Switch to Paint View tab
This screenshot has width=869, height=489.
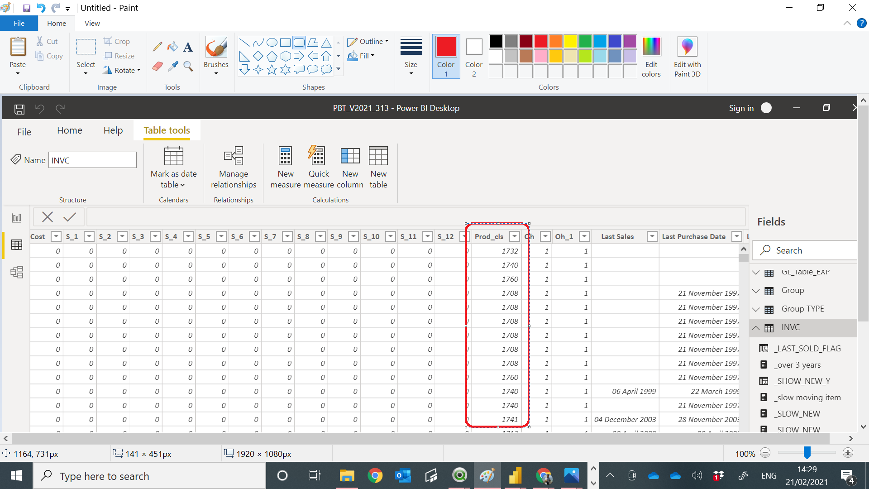tap(92, 24)
